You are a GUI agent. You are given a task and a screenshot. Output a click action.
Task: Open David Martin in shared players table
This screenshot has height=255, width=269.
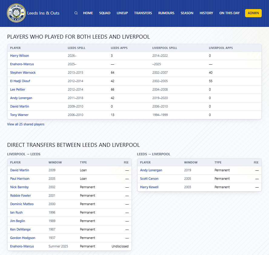pyautogui.click(x=20, y=106)
